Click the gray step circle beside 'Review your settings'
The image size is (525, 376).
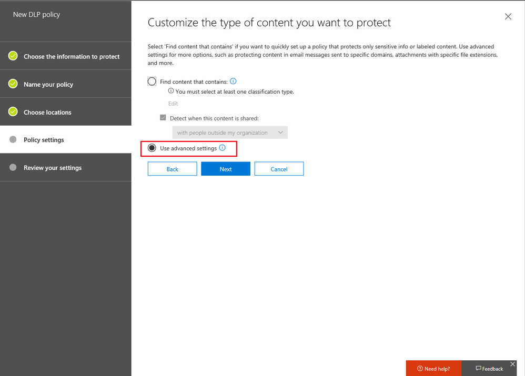click(13, 167)
